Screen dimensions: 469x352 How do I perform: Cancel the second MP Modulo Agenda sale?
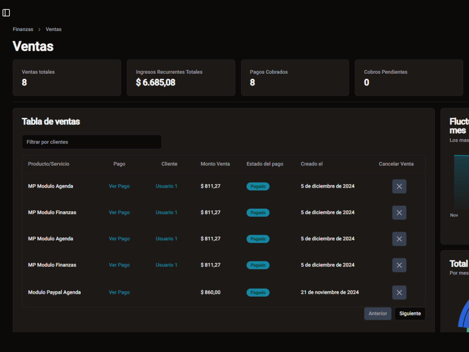pos(399,239)
